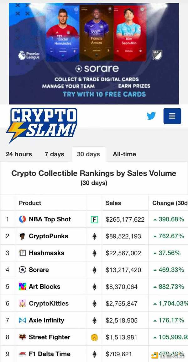
Task: Switch to the 24 hours tab
Action: (19, 154)
